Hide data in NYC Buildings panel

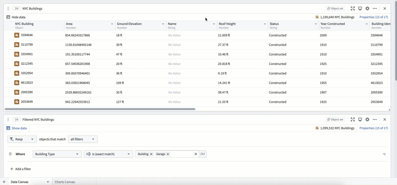point(16,17)
